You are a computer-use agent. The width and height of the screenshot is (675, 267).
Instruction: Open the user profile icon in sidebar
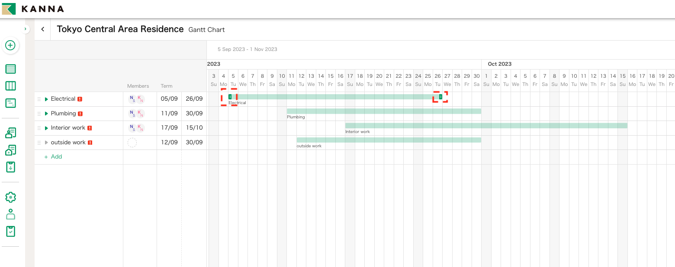click(10, 214)
